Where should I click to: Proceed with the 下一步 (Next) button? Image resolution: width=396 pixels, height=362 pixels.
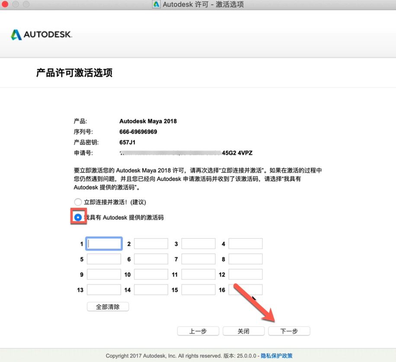coord(289,331)
